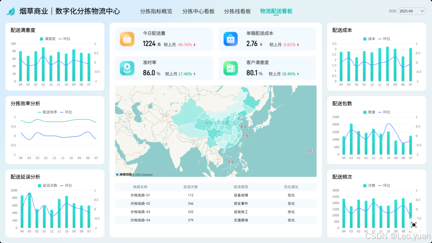The height and width of the screenshot is (243, 432).
Task: Click the 太平洋 label on the map
Action: pyautogui.click(x=311, y=151)
